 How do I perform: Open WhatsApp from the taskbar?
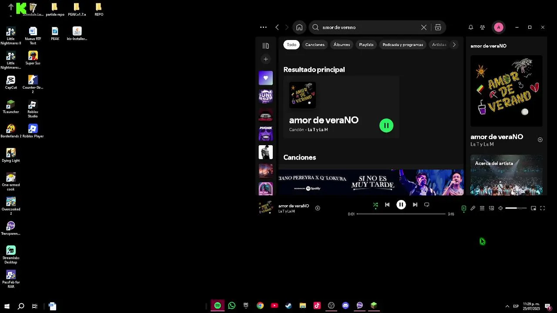[232, 306]
